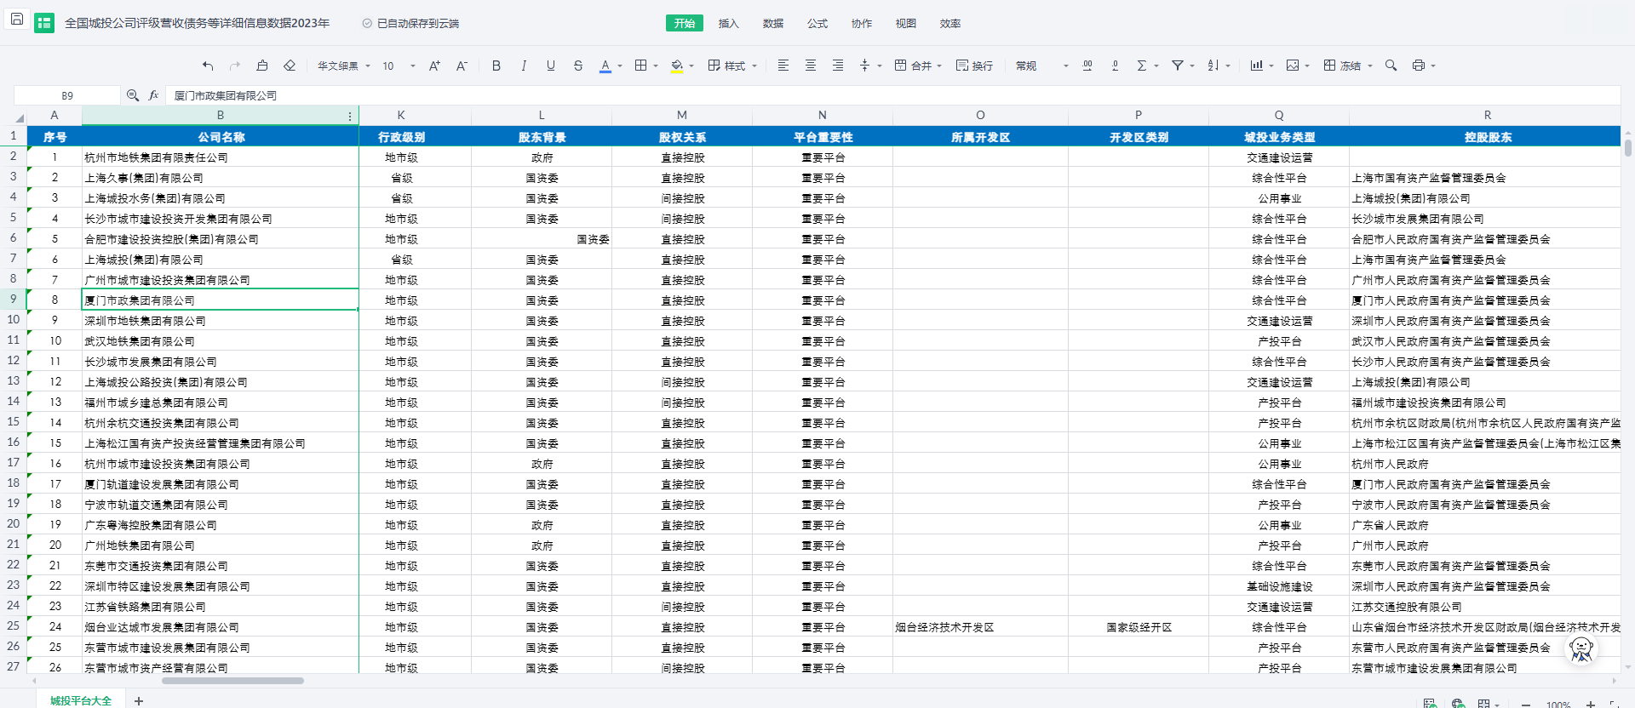Image resolution: width=1635 pixels, height=708 pixels.
Task: Click the clear formatting eraser icon
Action: click(x=290, y=66)
